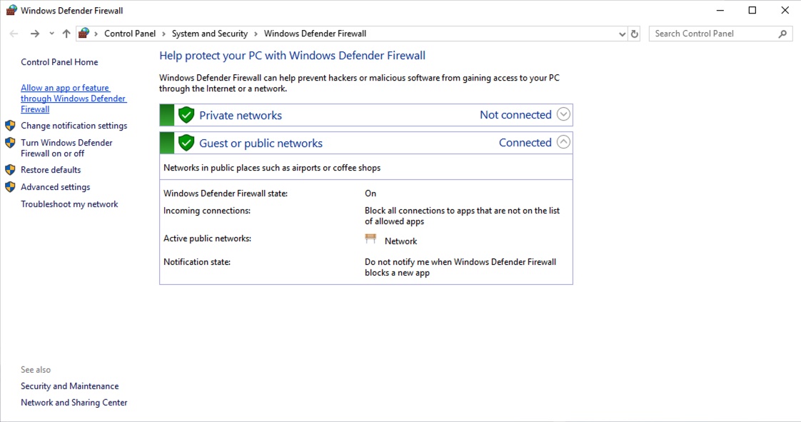The image size is (801, 422).
Task: Open Network and Sharing Center
Action: pos(74,402)
